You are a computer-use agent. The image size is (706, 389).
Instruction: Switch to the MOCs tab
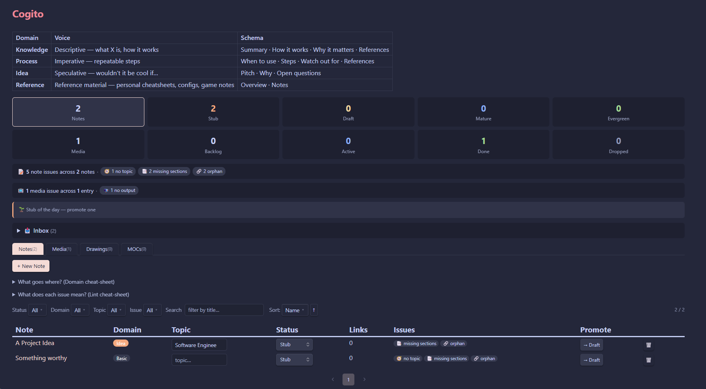pos(137,249)
